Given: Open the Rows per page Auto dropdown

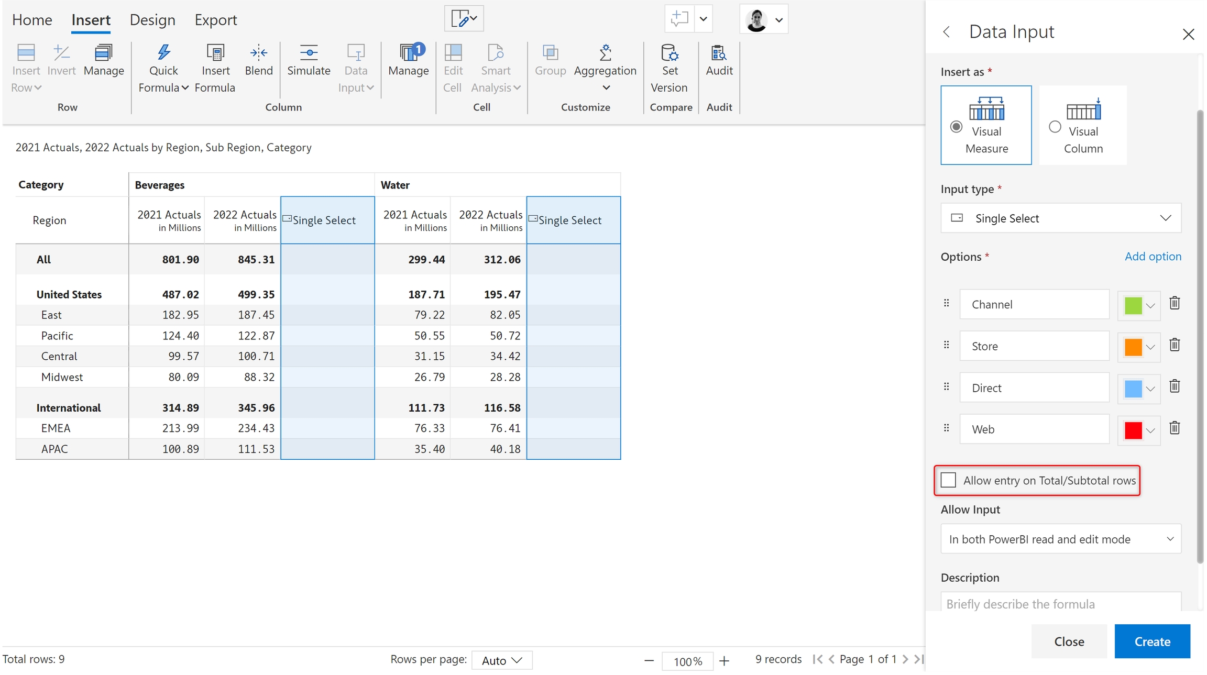Looking at the screenshot, I should coord(501,660).
